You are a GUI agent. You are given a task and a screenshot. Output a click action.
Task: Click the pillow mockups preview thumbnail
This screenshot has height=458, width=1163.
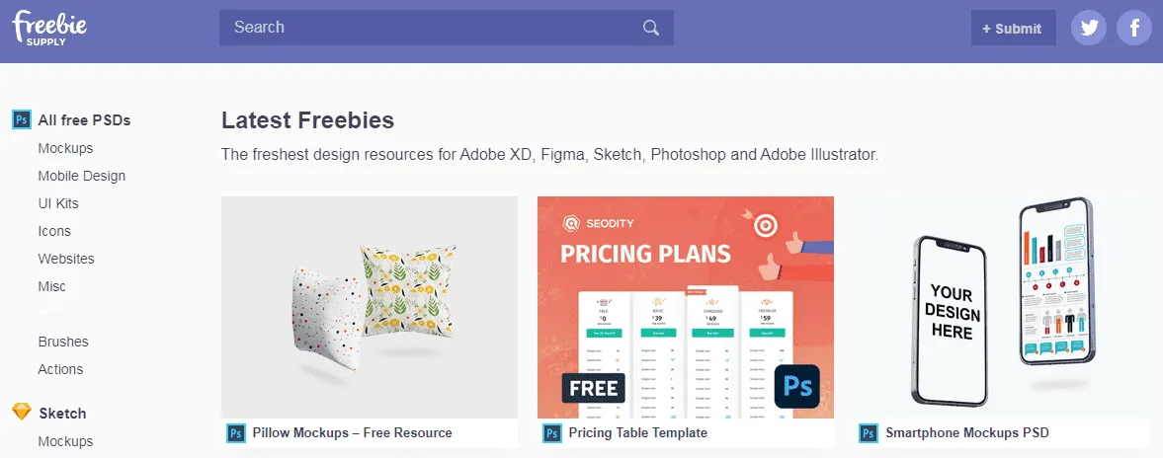point(370,306)
